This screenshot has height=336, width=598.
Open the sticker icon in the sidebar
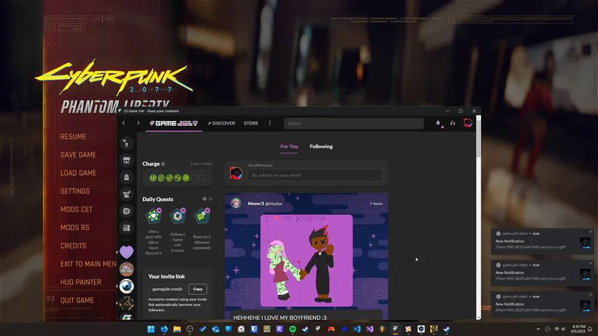(x=126, y=211)
